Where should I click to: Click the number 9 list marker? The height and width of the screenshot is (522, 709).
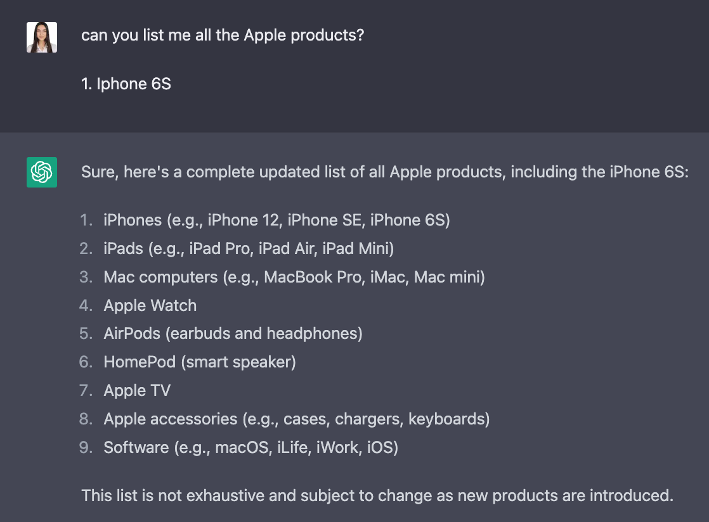click(86, 447)
